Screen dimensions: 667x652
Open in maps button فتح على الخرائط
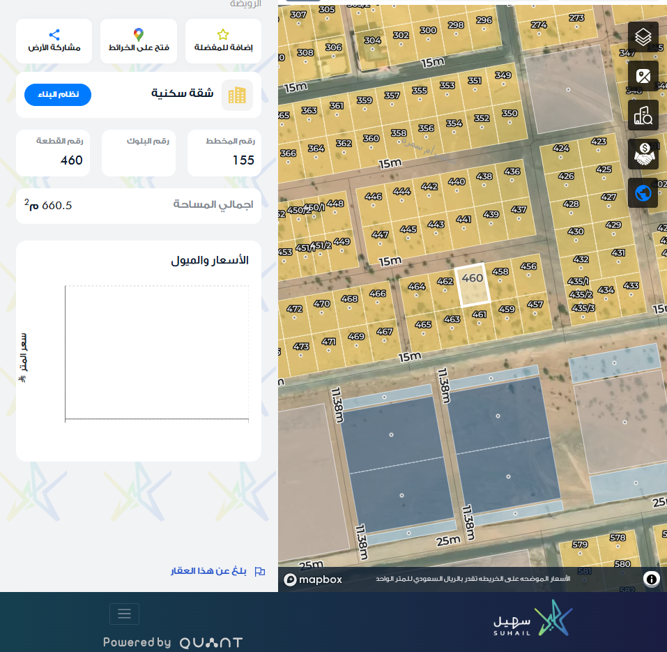pyautogui.click(x=139, y=41)
